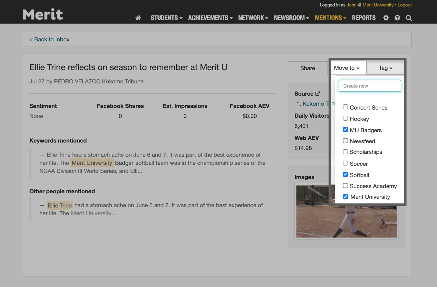Go to the Reports menu item
Viewport: 437px width, 287px height.
coord(364,18)
